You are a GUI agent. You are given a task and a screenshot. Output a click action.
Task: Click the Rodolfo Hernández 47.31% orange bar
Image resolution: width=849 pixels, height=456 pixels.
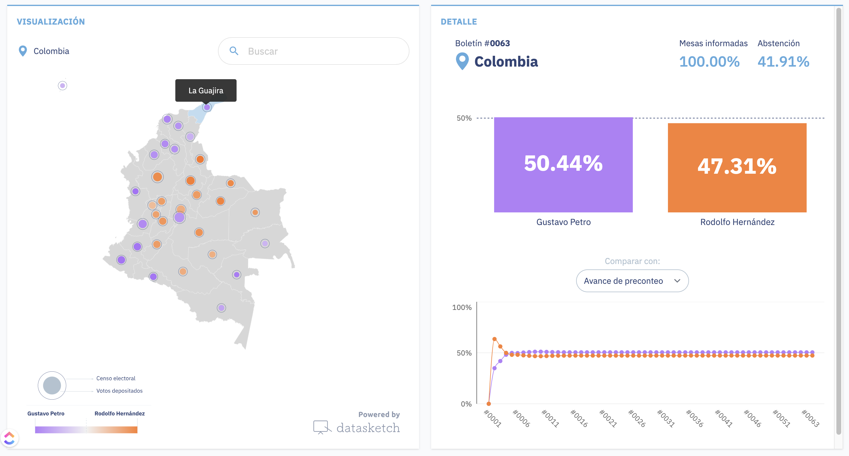click(x=737, y=168)
